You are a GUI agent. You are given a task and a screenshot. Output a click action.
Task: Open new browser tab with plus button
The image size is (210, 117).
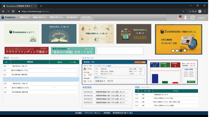(x=41, y=6)
